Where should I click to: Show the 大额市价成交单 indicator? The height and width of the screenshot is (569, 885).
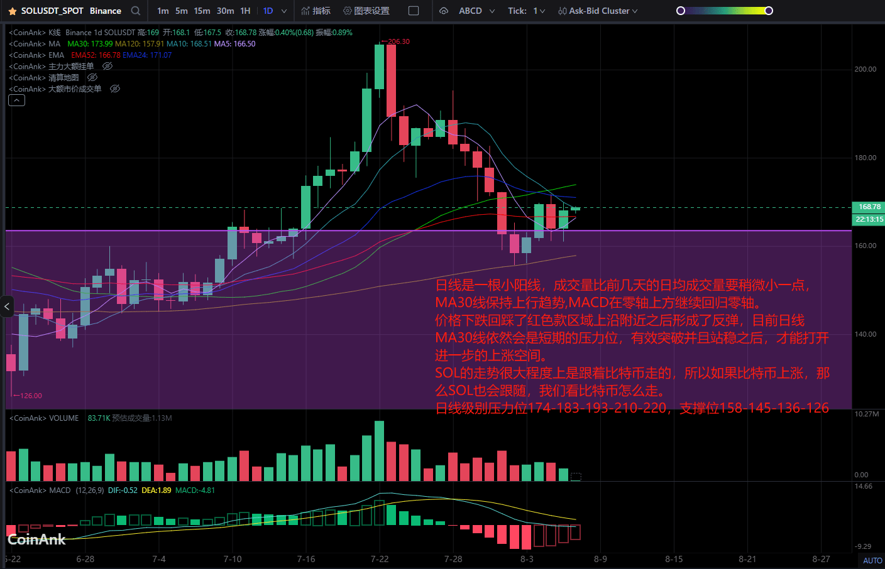point(115,89)
